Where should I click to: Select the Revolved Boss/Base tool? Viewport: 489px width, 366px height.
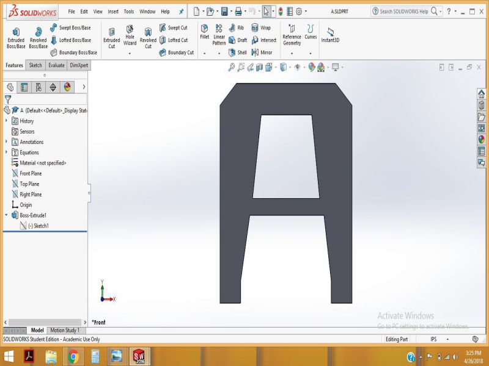click(x=38, y=38)
